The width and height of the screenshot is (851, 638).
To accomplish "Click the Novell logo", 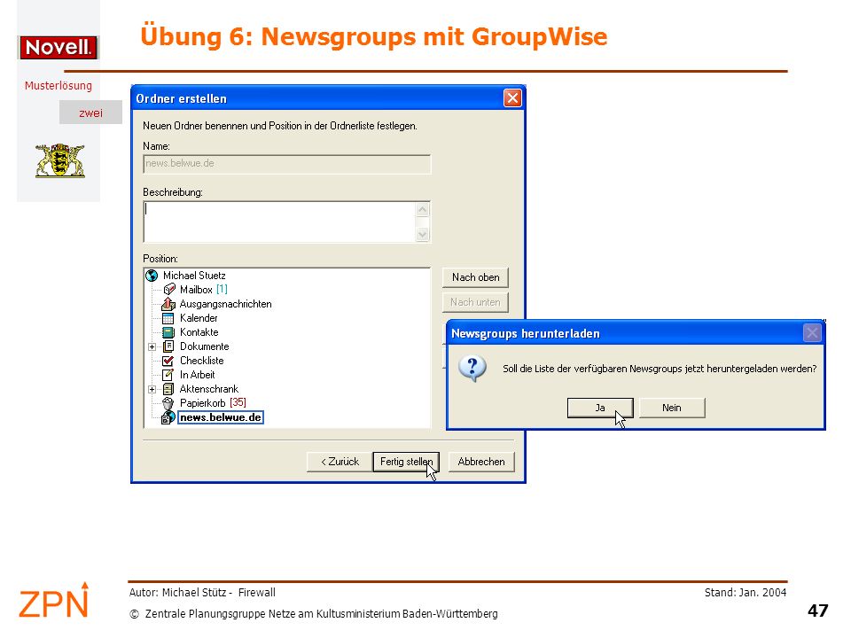I will click(x=59, y=47).
